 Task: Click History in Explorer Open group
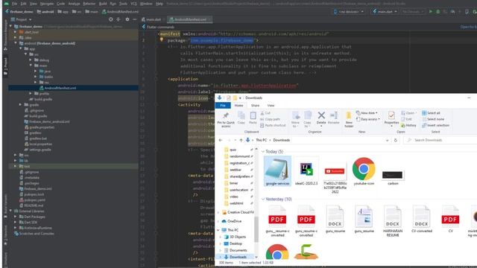(x=408, y=125)
